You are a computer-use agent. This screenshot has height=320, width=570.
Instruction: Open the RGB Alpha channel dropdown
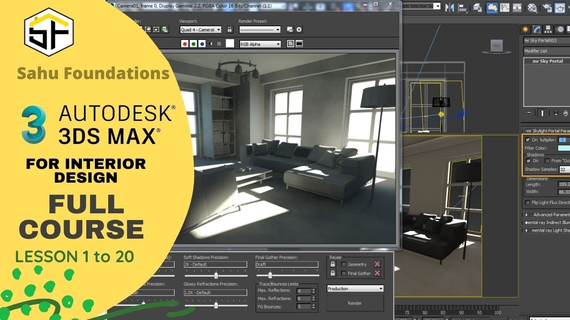[261, 44]
